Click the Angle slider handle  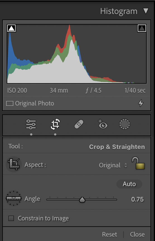point(82,200)
